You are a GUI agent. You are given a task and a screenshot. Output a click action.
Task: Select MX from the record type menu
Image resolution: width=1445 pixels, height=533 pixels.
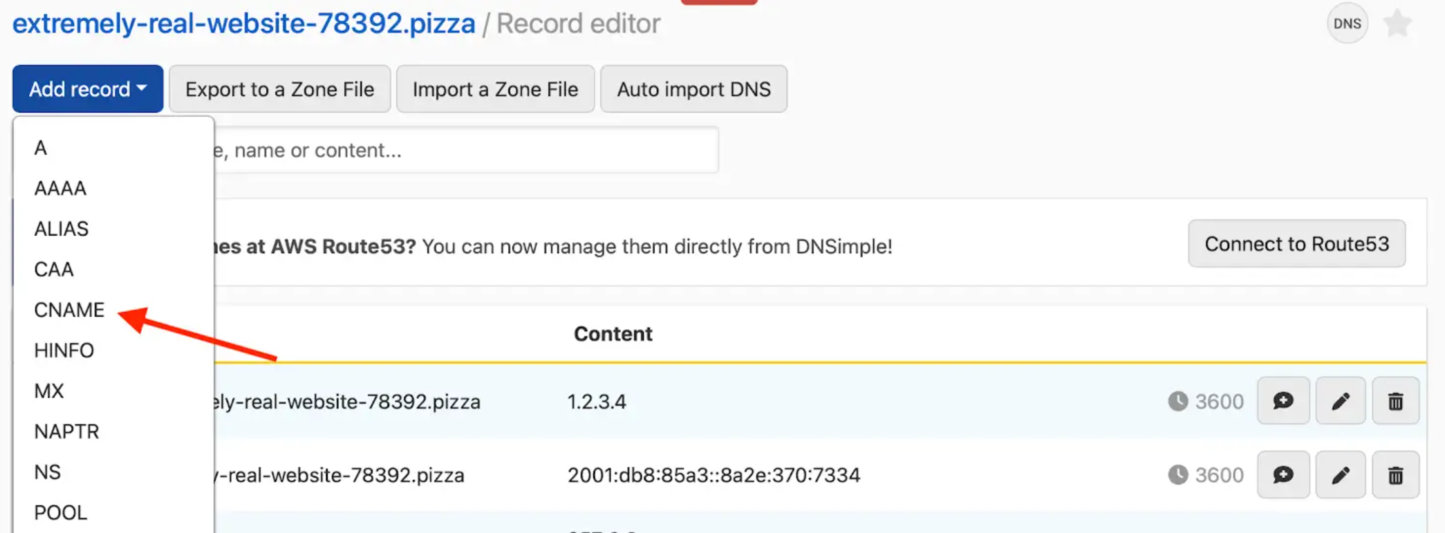coord(48,390)
